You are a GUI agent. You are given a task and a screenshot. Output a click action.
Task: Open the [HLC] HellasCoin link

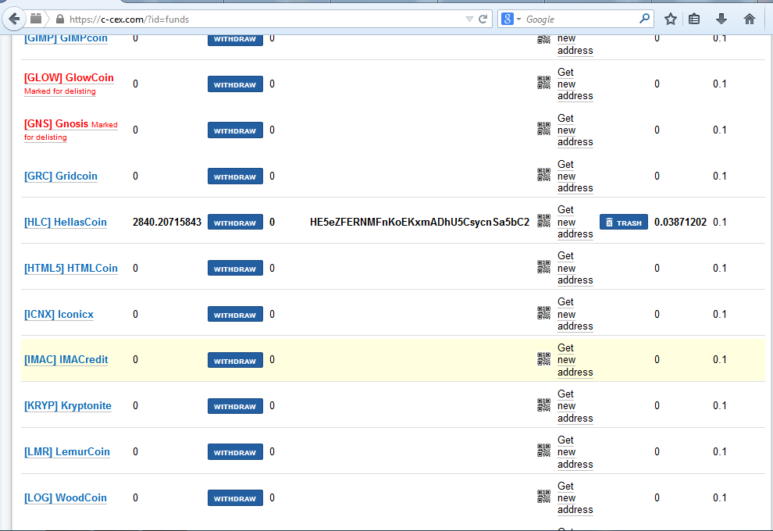pyautogui.click(x=66, y=223)
